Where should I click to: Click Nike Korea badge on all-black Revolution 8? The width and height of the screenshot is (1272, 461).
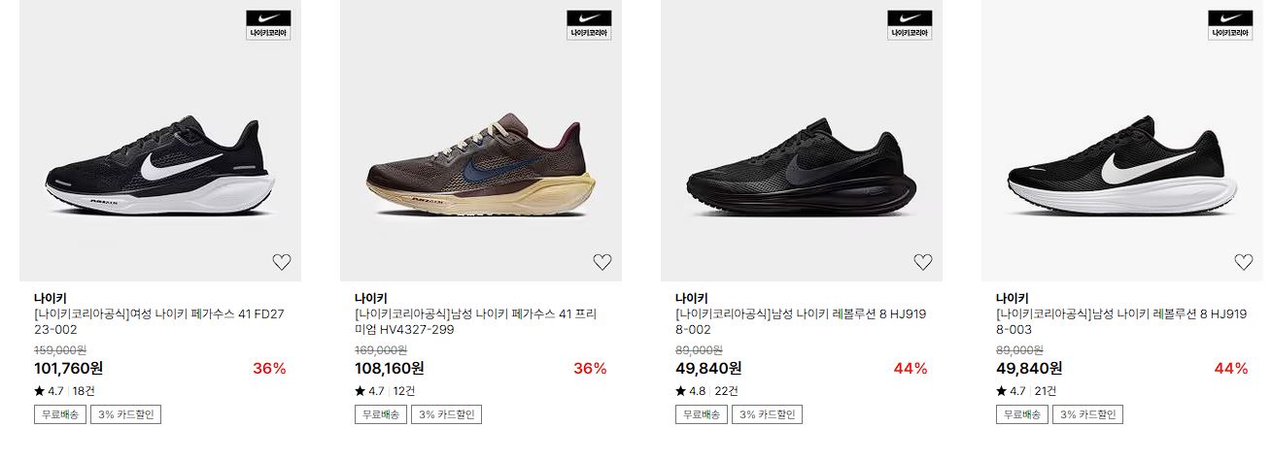click(910, 25)
